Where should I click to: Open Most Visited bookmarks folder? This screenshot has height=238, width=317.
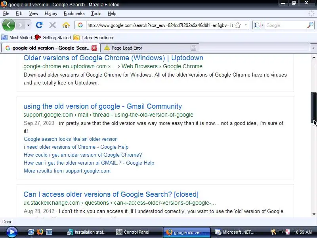click(x=17, y=38)
